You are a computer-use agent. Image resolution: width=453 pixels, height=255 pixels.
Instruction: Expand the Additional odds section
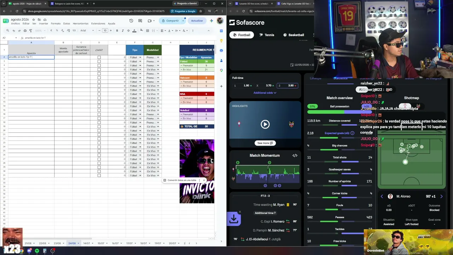click(x=265, y=93)
